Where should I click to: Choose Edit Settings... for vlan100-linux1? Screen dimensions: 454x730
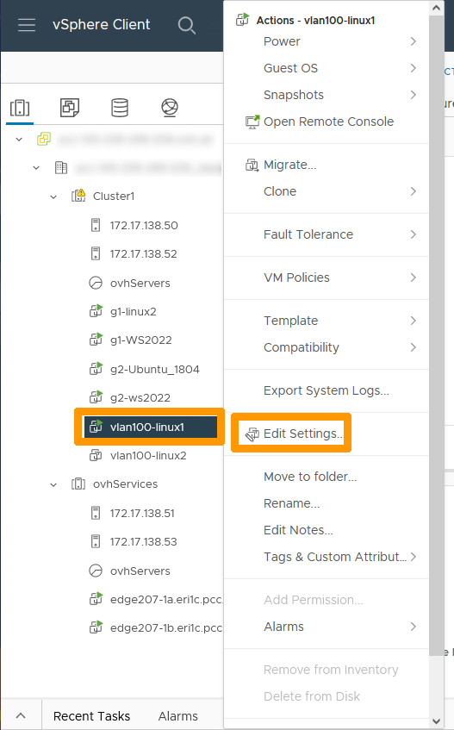303,434
